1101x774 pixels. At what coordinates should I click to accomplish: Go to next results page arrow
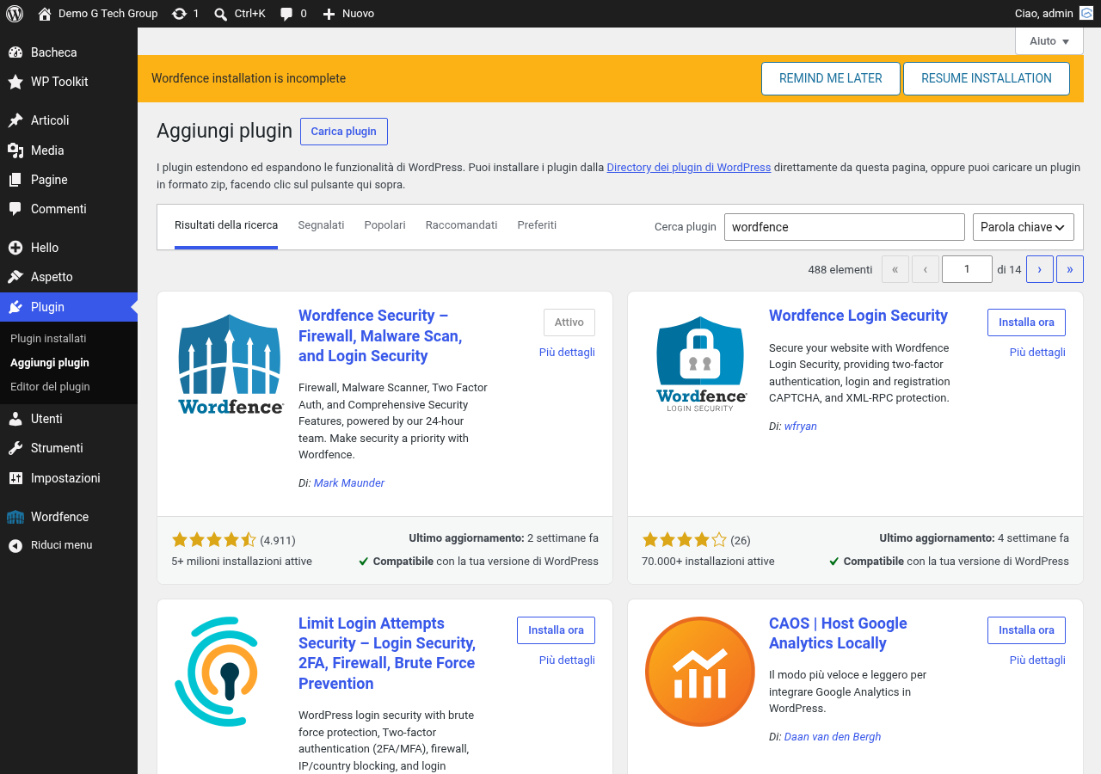tap(1039, 269)
